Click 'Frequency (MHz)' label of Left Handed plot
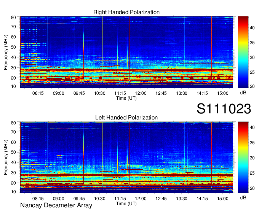259x210 pixels. pos(6,157)
